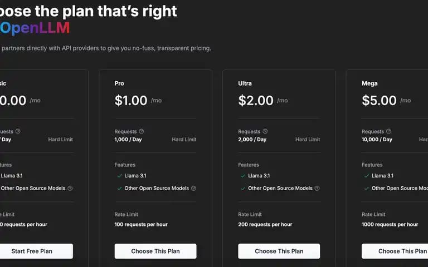This screenshot has width=428, height=267.
Task: Start the Free Plan
Action: tap(32, 251)
